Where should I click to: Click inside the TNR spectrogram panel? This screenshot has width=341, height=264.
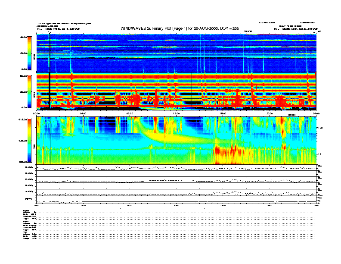point(177,141)
